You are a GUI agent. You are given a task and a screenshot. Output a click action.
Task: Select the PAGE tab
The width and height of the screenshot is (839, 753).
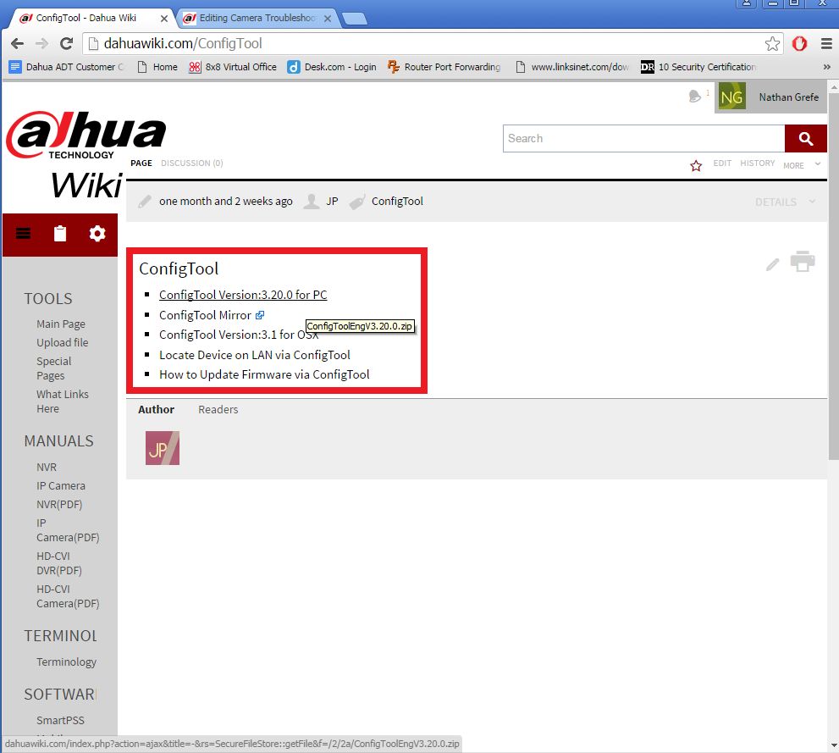tap(141, 163)
